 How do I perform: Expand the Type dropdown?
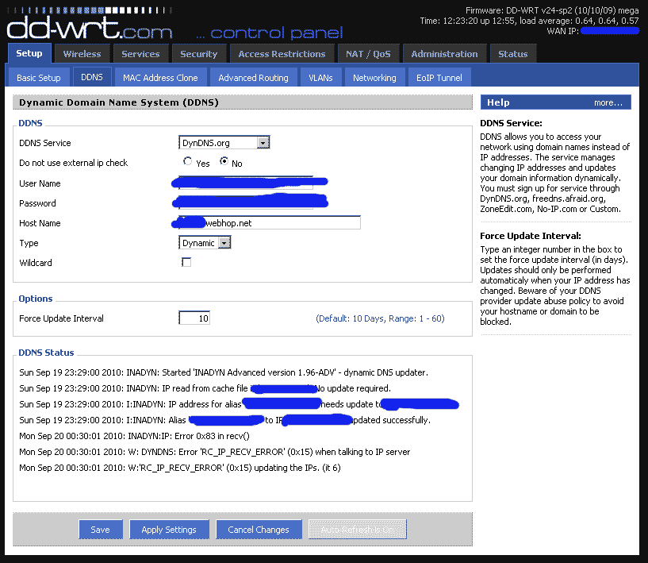click(x=205, y=243)
